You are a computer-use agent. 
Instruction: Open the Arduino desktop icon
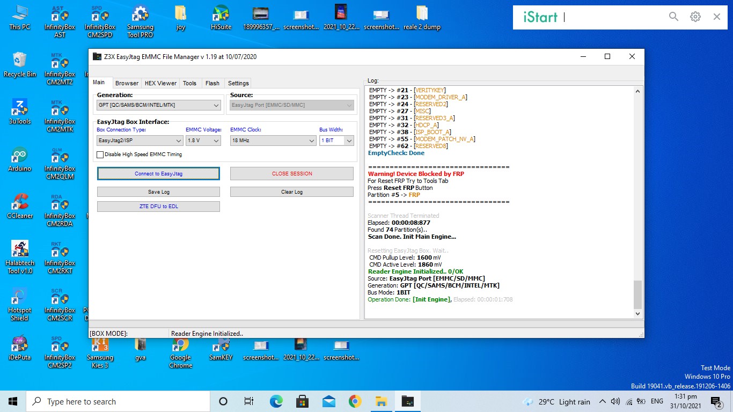[20, 159]
